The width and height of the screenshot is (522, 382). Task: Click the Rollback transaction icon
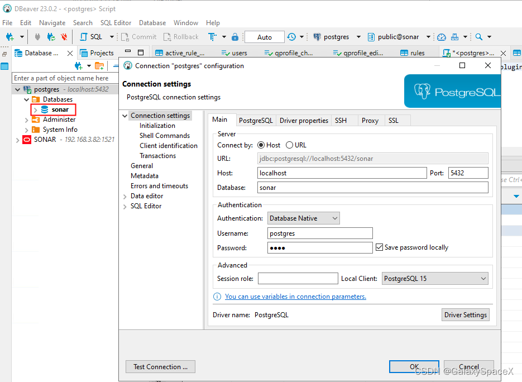(180, 36)
